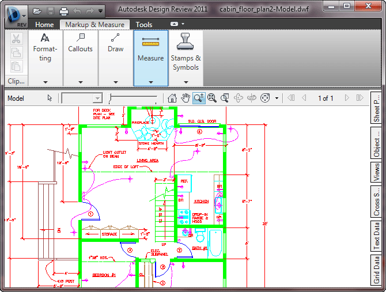386x292 pixels.
Task: Click the 'BATH #1' label in drawing
Action: coord(200,248)
